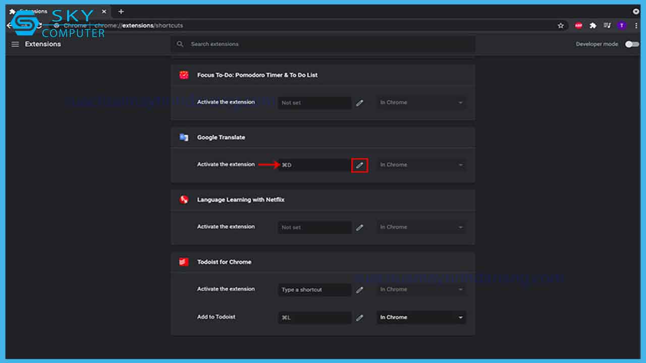Open the purple T profile avatar

(622, 26)
